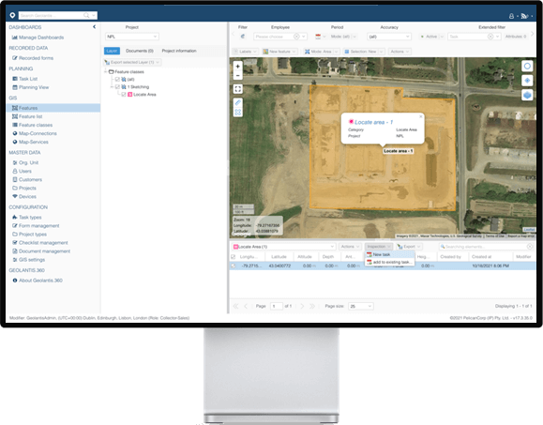Switch to the Documents (0) tab
The width and height of the screenshot is (543, 425).
(x=140, y=51)
